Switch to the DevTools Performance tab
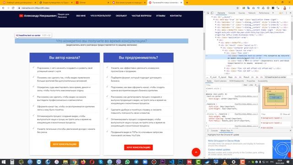293x165 pixels. [x=264, y=13]
